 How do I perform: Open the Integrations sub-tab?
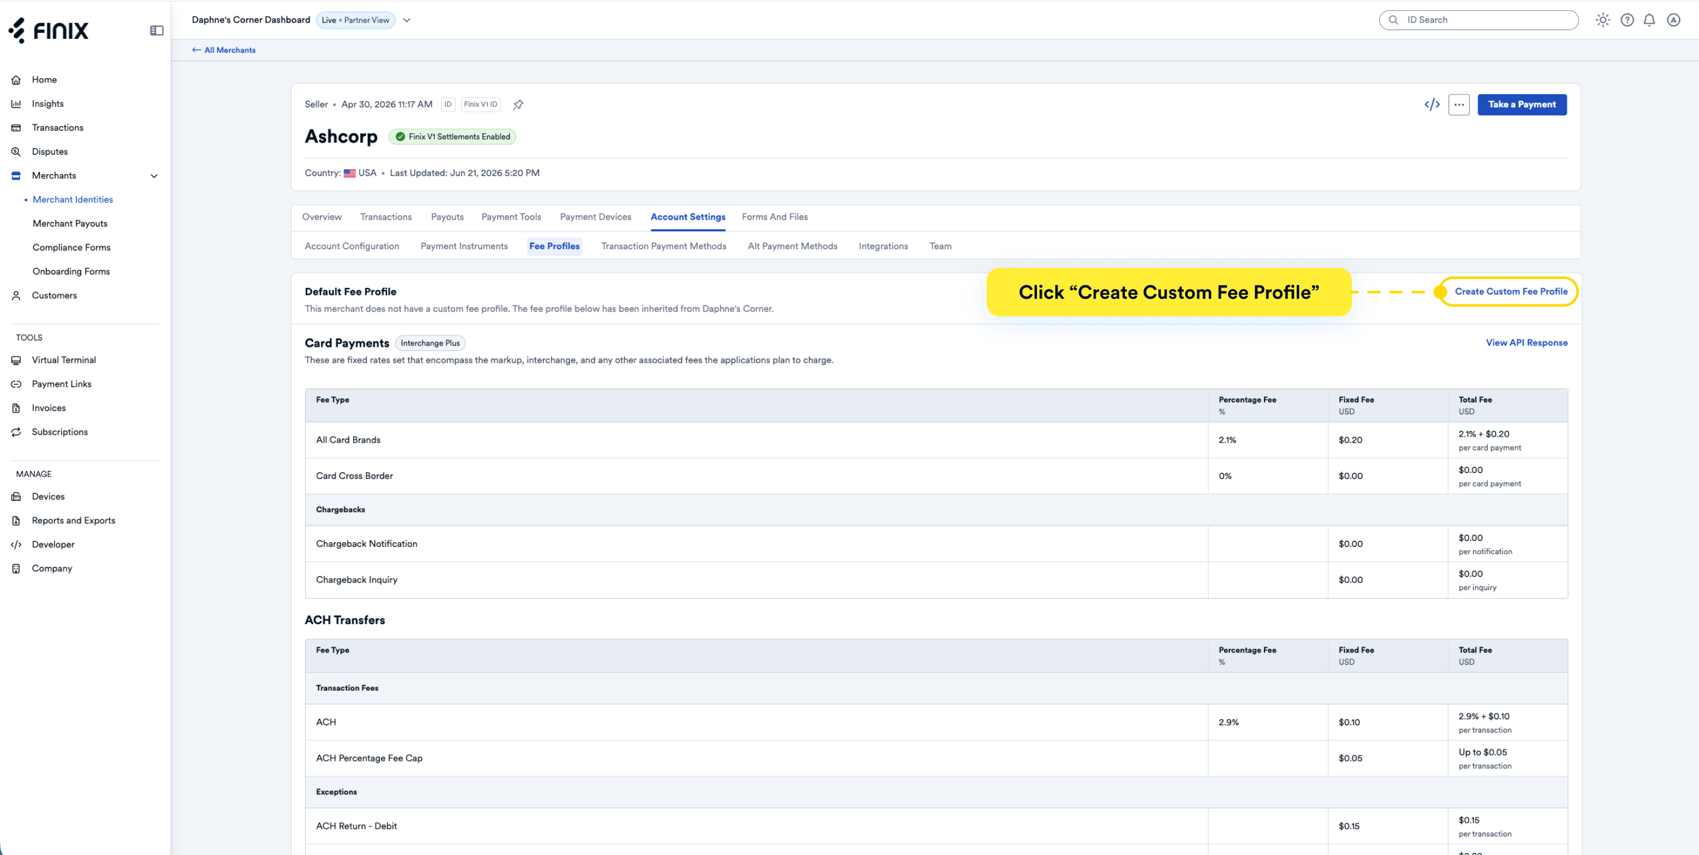pos(883,246)
